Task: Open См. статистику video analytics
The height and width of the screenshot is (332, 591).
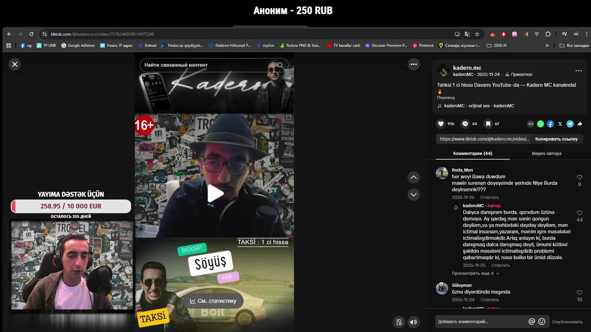Action: (x=213, y=301)
